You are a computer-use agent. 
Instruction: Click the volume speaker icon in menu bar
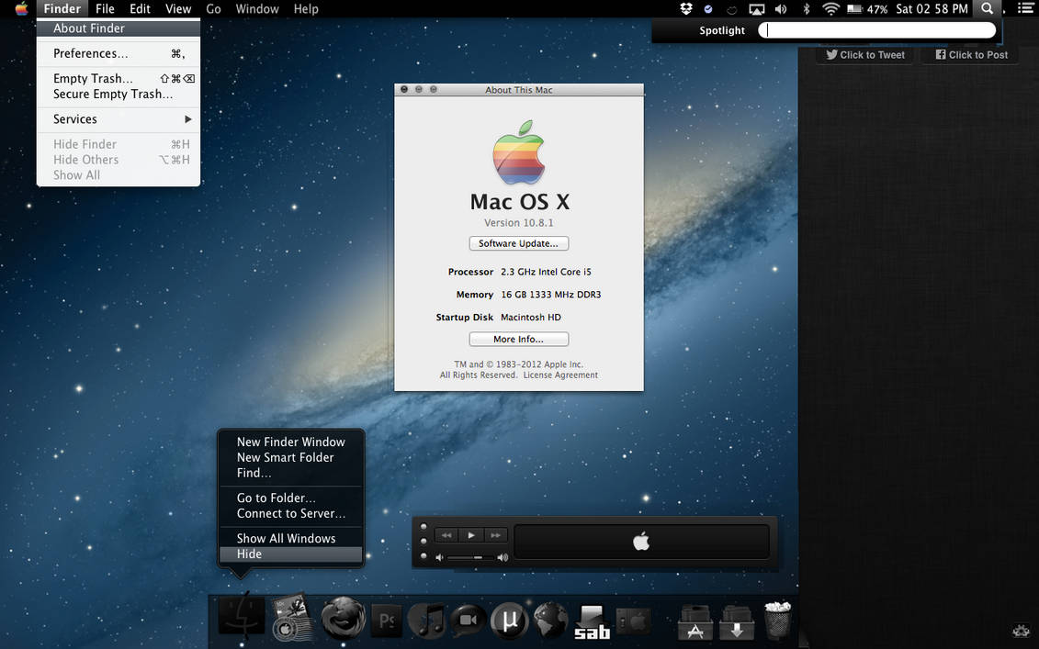tap(781, 9)
